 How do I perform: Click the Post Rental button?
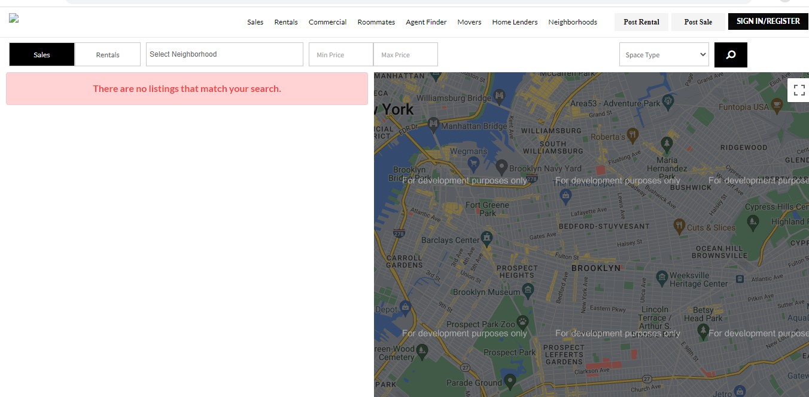641,22
